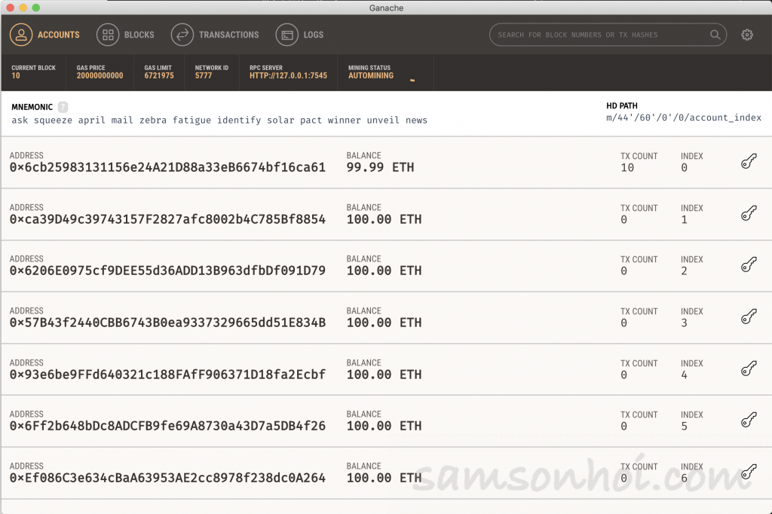
Task: Show private key for account index 1
Action: tap(749, 213)
